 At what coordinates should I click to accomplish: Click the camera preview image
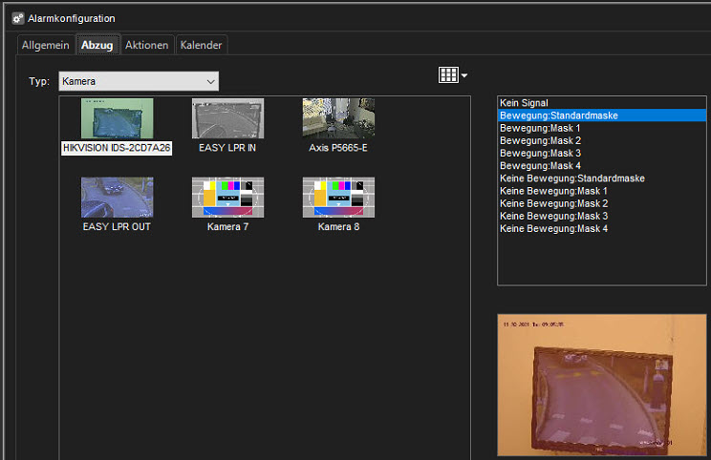point(601,386)
